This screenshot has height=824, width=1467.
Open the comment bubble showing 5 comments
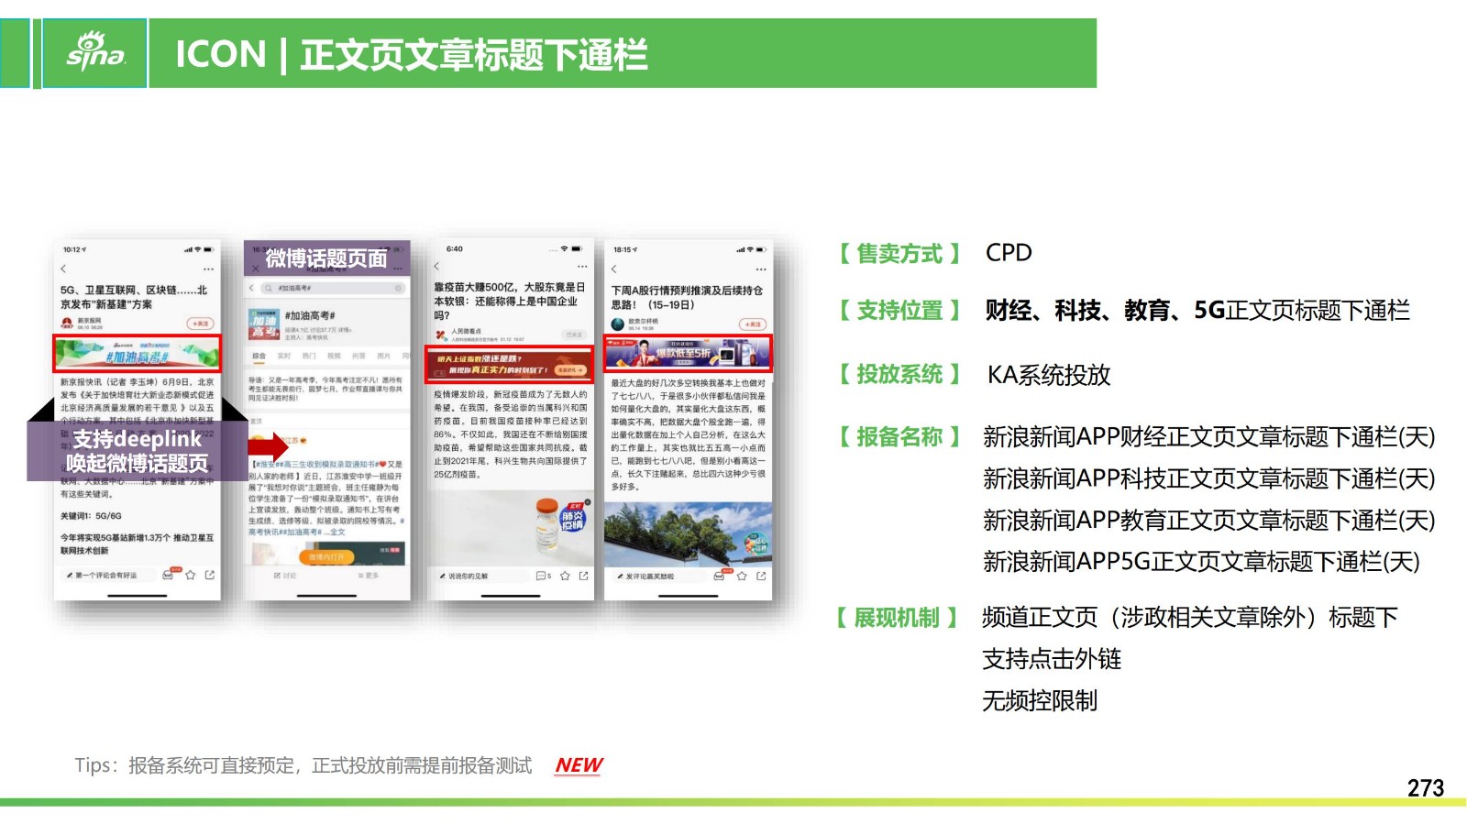click(544, 576)
